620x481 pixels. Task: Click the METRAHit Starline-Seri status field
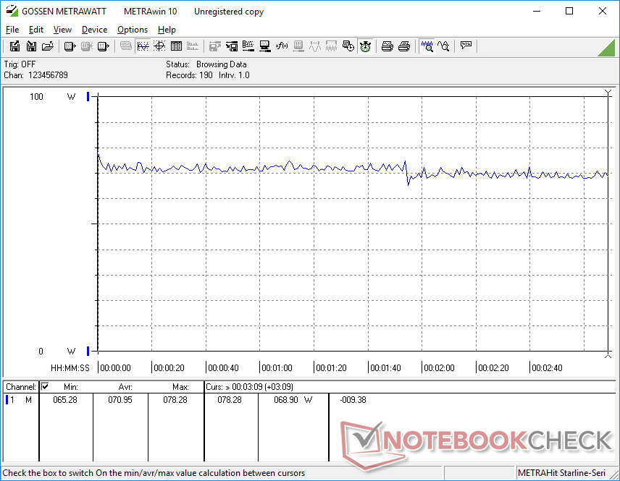[x=562, y=473]
